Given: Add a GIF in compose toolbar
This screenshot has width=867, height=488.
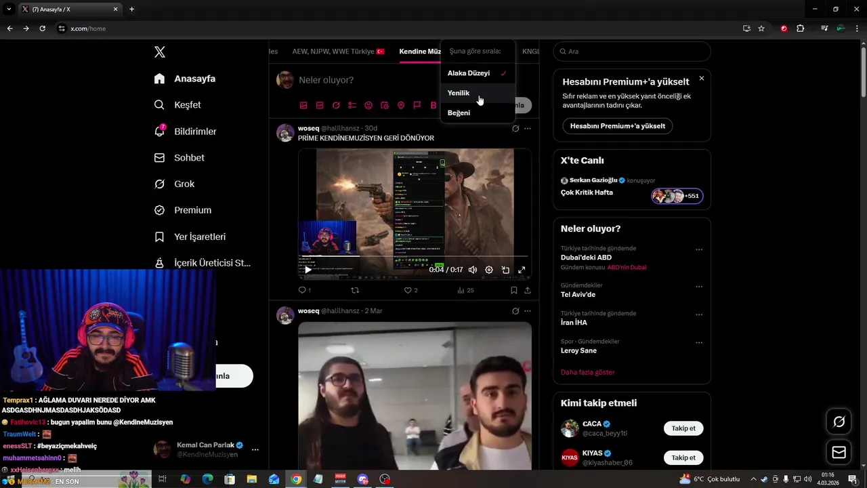Looking at the screenshot, I should 320,106.
